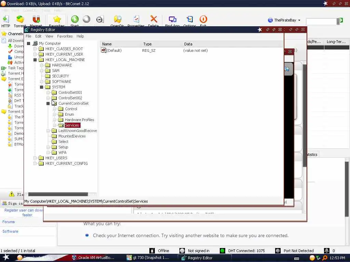Open the Favorites menu in Registry Editor
350x262 pixels.
[x=65, y=36]
